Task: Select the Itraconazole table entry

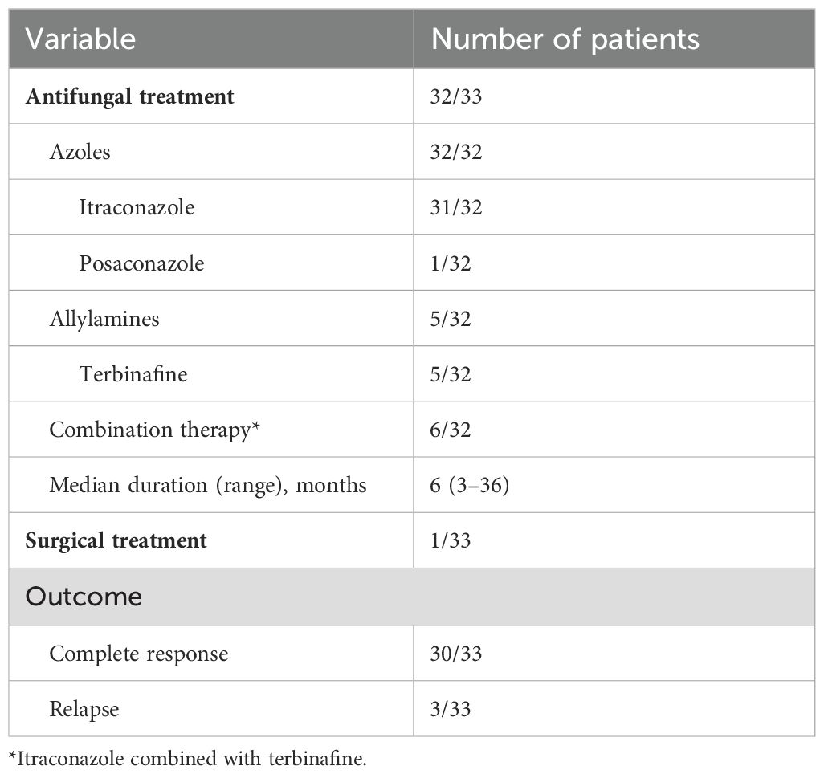Action: click(x=137, y=207)
